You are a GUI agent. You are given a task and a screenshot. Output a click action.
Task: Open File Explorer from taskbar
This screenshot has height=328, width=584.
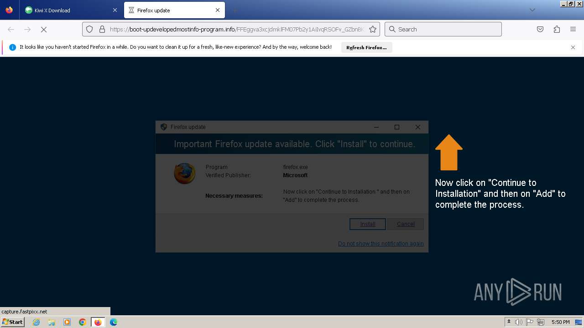[52, 322]
